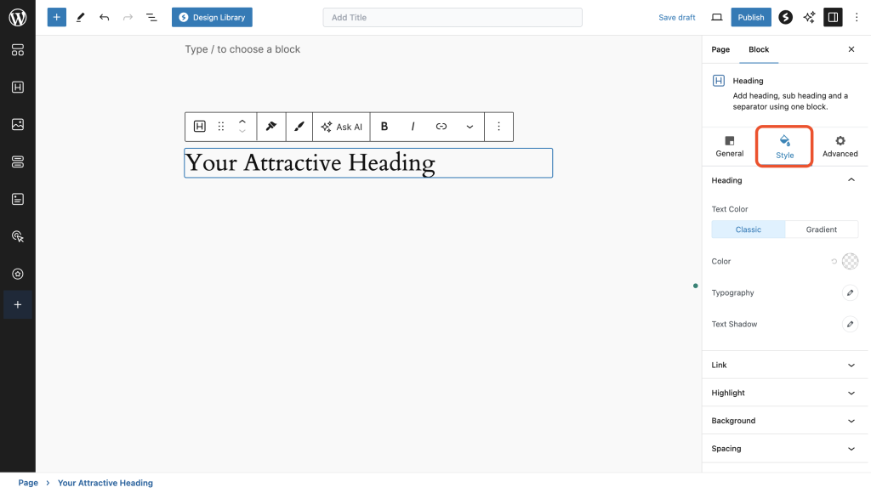Click the undo arrow icon
Viewport: 871px width, 493px height.
pyautogui.click(x=104, y=17)
